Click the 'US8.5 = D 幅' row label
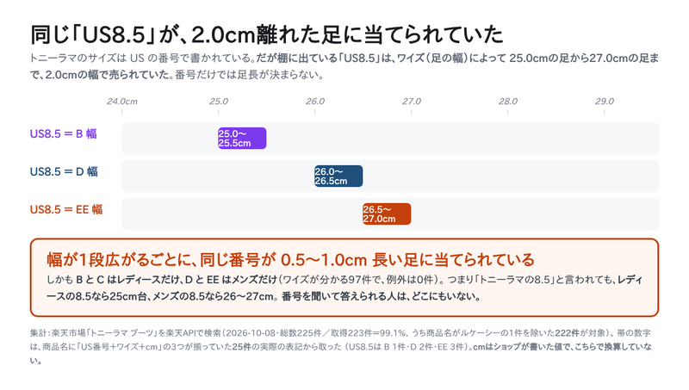 click(64, 171)
